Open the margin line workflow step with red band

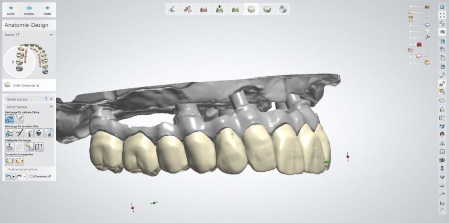[x=203, y=9]
